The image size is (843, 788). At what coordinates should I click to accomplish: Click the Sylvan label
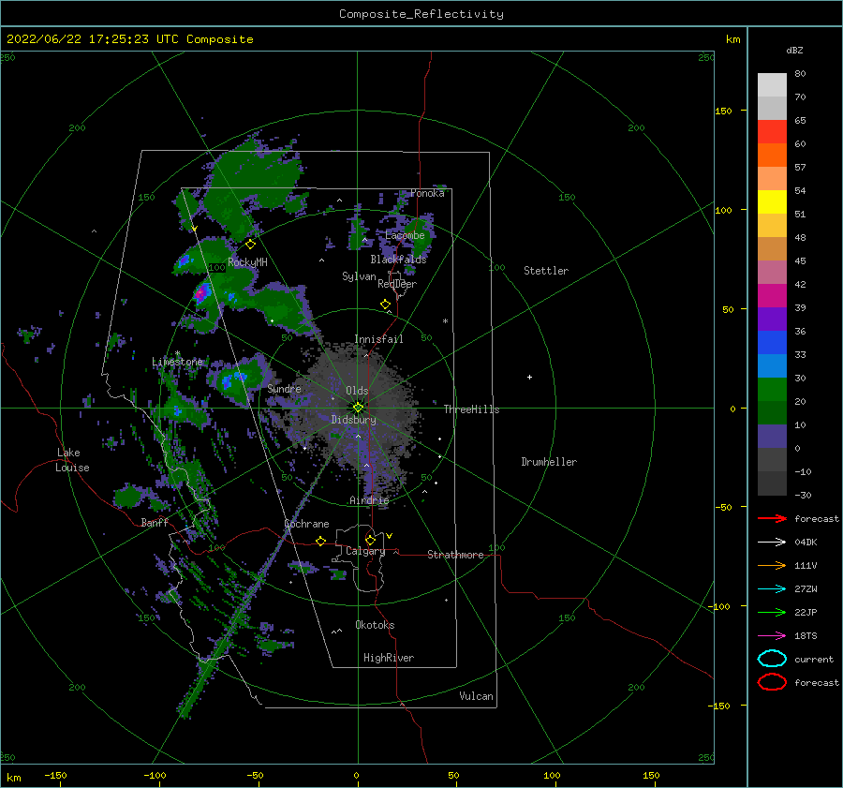[359, 276]
